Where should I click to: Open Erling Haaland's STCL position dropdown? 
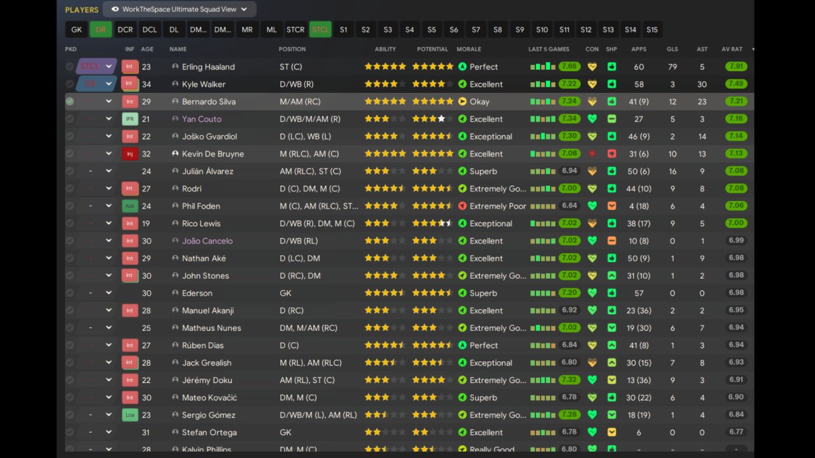[97, 67]
